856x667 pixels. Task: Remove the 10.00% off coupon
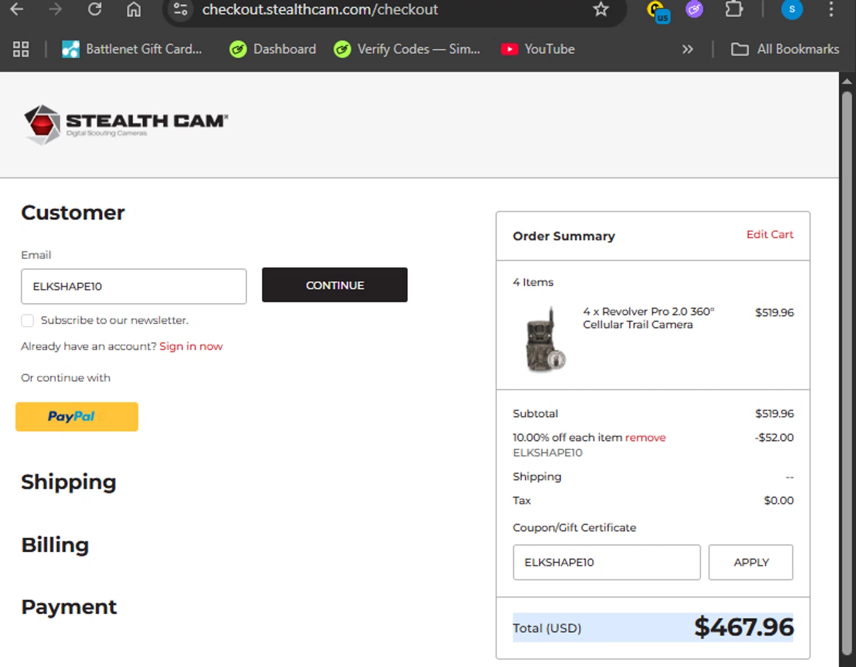[x=645, y=438]
